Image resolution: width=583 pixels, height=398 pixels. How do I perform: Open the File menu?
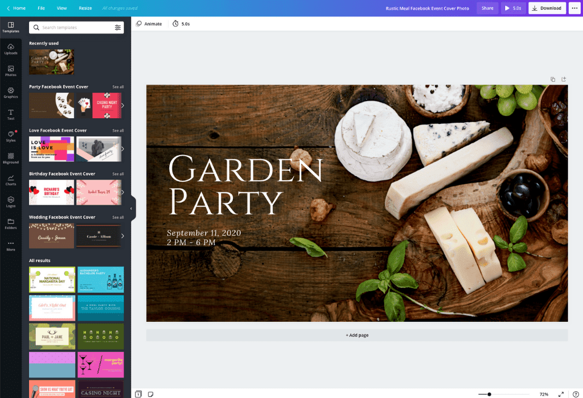click(x=41, y=8)
